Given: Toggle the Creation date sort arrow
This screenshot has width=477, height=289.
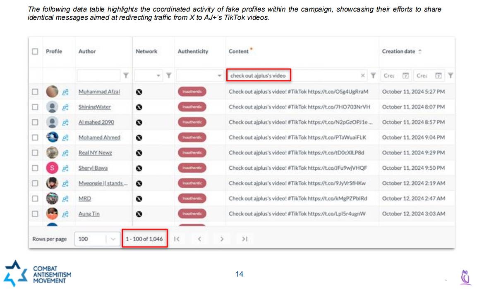Looking at the screenshot, I should (x=420, y=51).
